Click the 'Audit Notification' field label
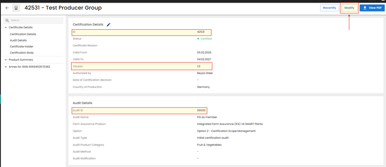386x167 pixels. pos(84,159)
